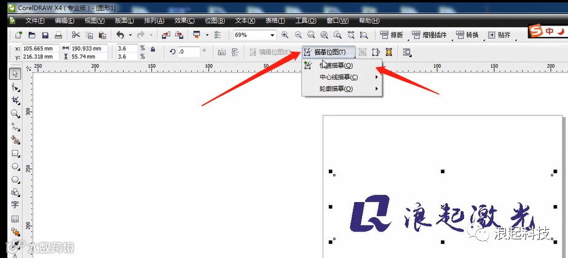Screen dimensions: 568x258
Task: Open the 工具(O) menu
Action: click(x=306, y=21)
